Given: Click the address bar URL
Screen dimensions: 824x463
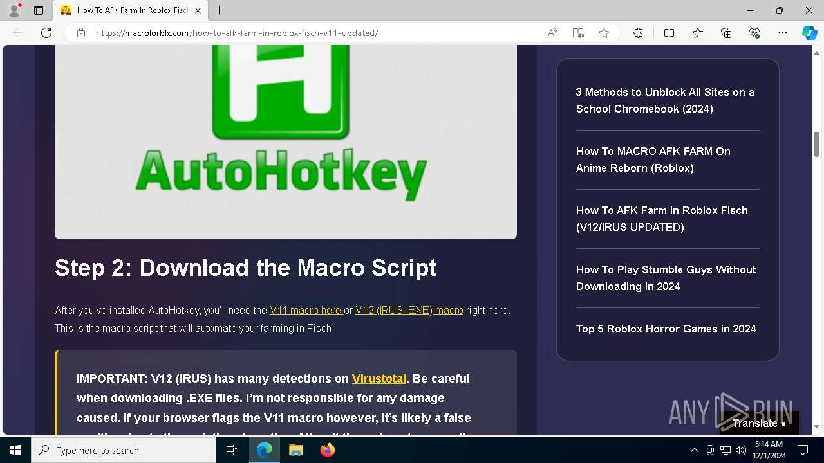Looking at the screenshot, I should point(237,33).
